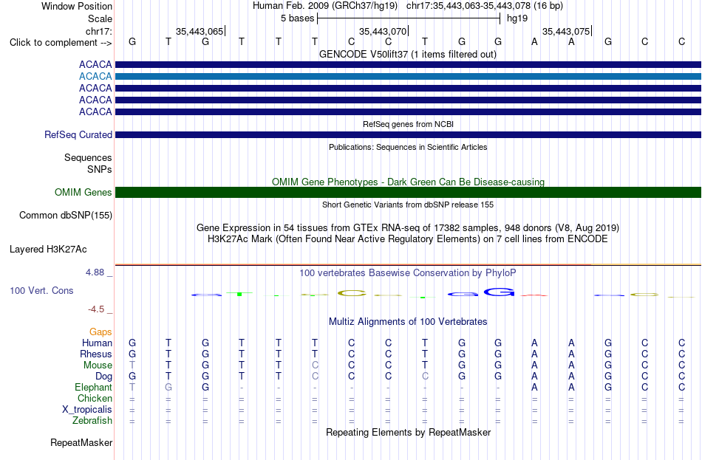The image size is (702, 460).
Task: Select the Zebrafish species row label
Action: (x=92, y=421)
